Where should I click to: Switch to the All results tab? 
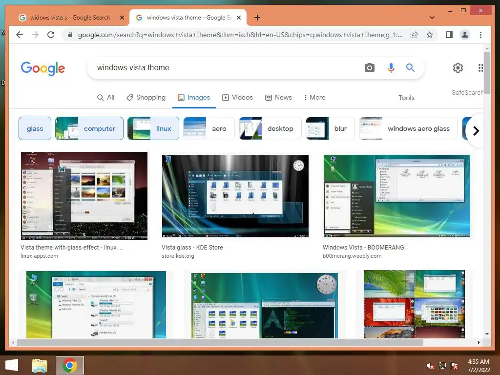(x=105, y=97)
